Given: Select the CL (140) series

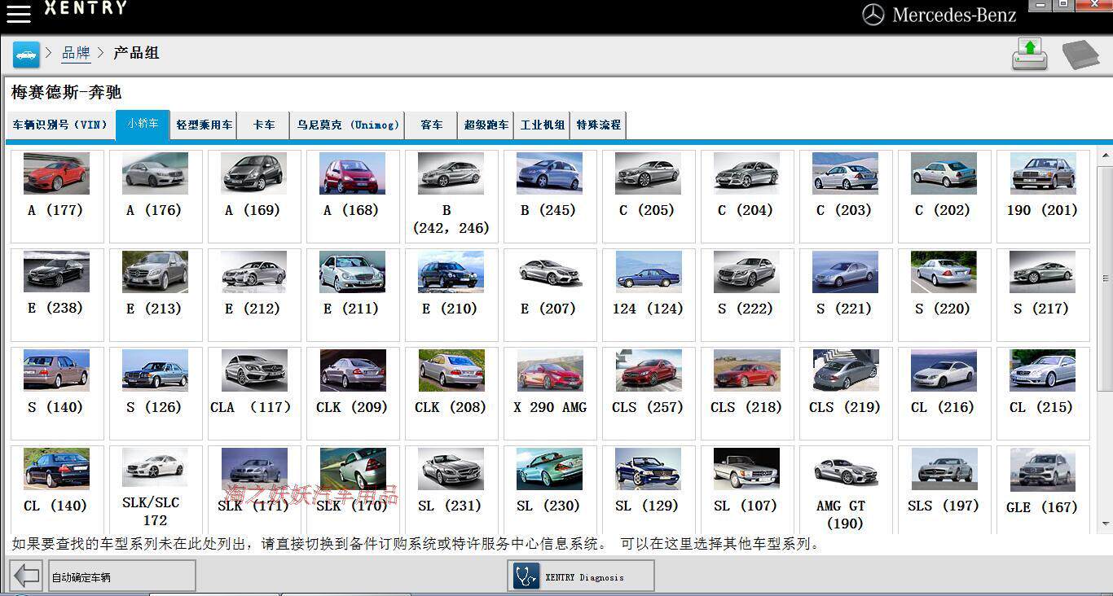Looking at the screenshot, I should (57, 489).
